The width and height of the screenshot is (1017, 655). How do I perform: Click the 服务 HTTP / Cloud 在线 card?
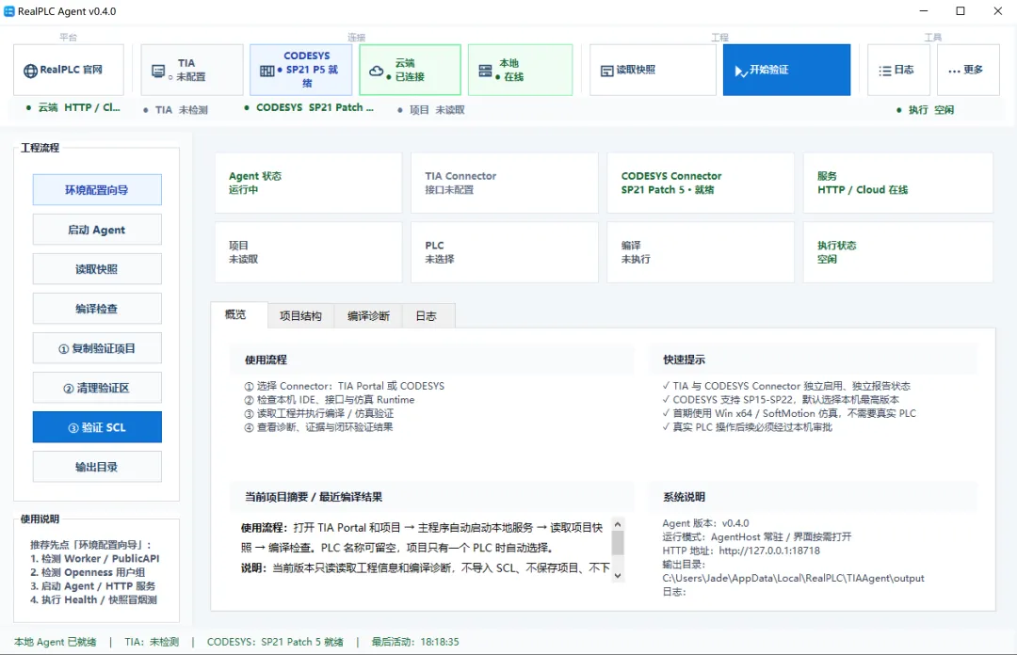[897, 183]
